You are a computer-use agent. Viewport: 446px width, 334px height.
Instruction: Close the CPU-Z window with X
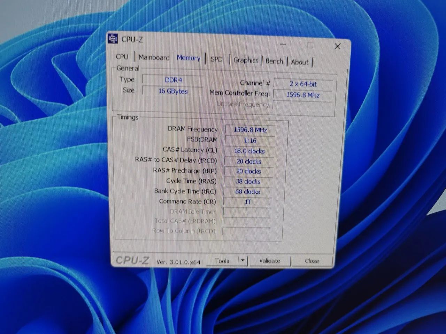[x=337, y=46]
